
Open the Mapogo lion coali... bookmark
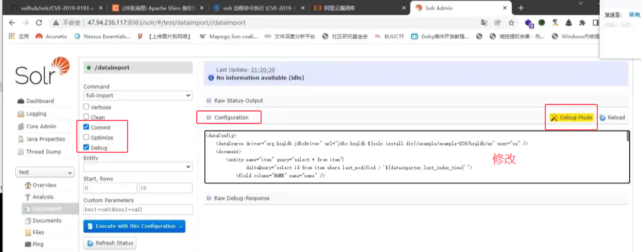(x=228, y=37)
